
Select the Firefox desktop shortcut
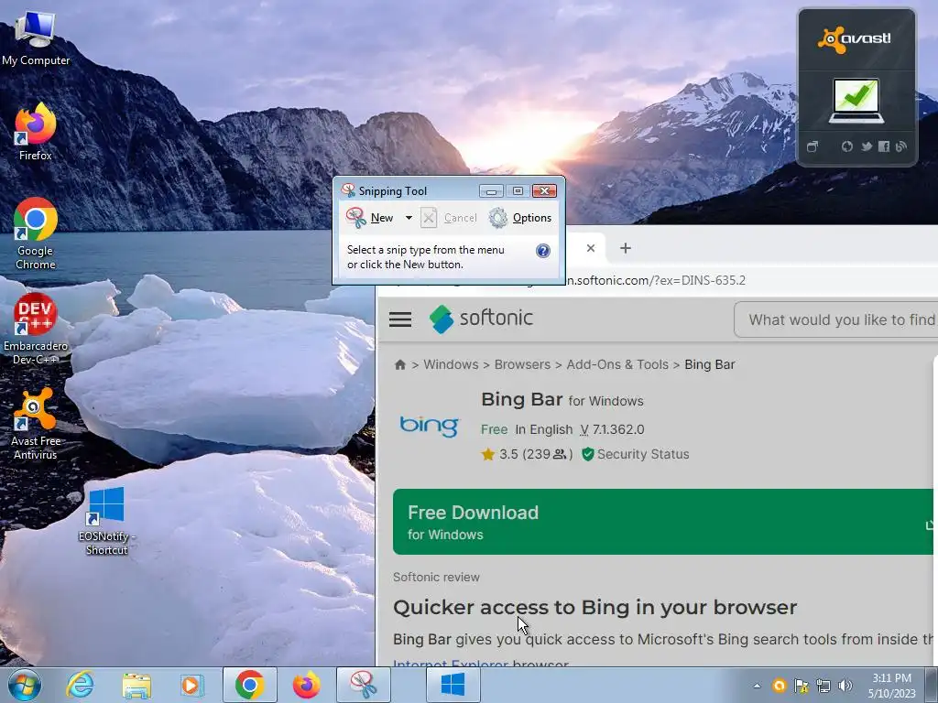[x=36, y=132]
